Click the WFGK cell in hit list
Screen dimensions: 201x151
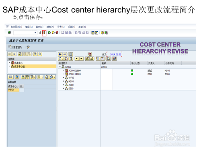13,90
